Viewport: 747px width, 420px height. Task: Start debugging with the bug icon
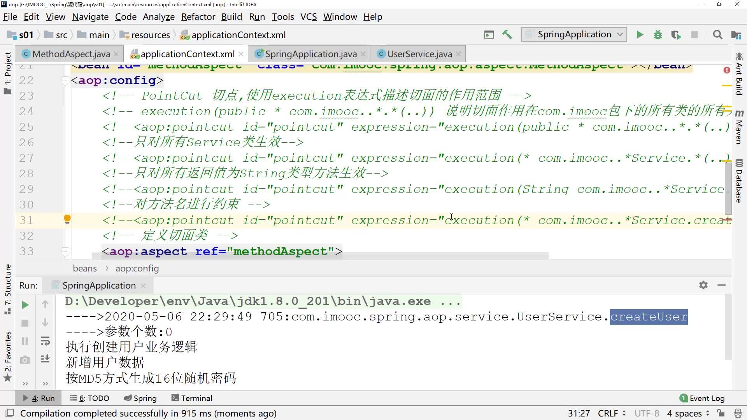[x=658, y=35]
